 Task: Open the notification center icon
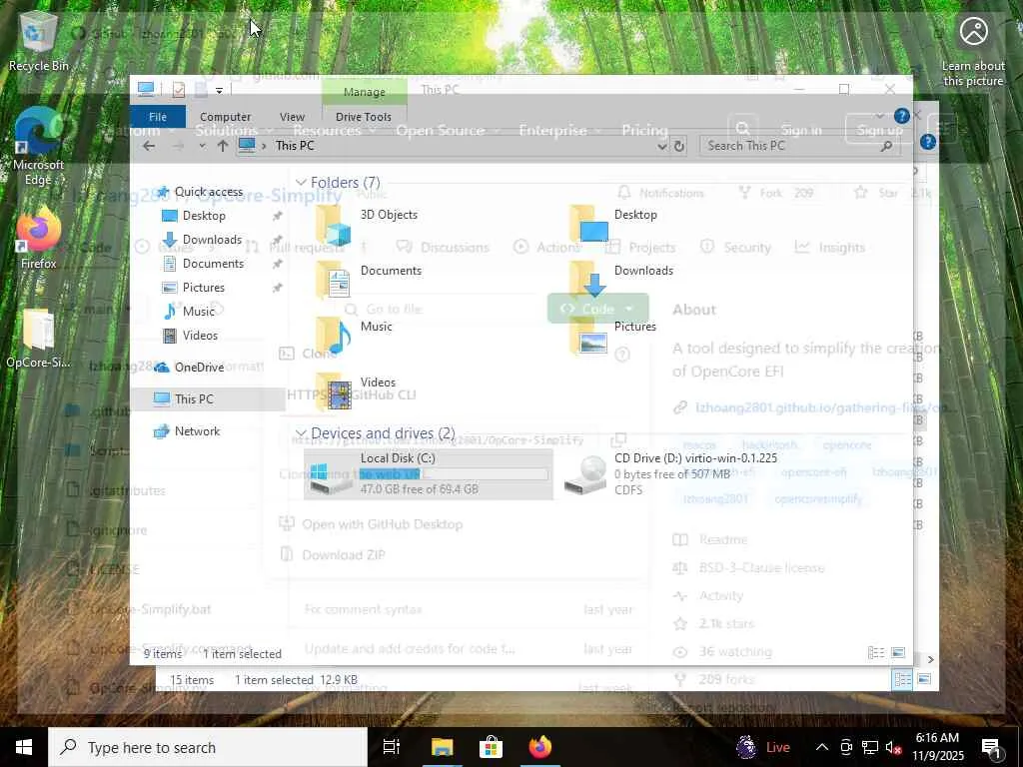(992, 747)
